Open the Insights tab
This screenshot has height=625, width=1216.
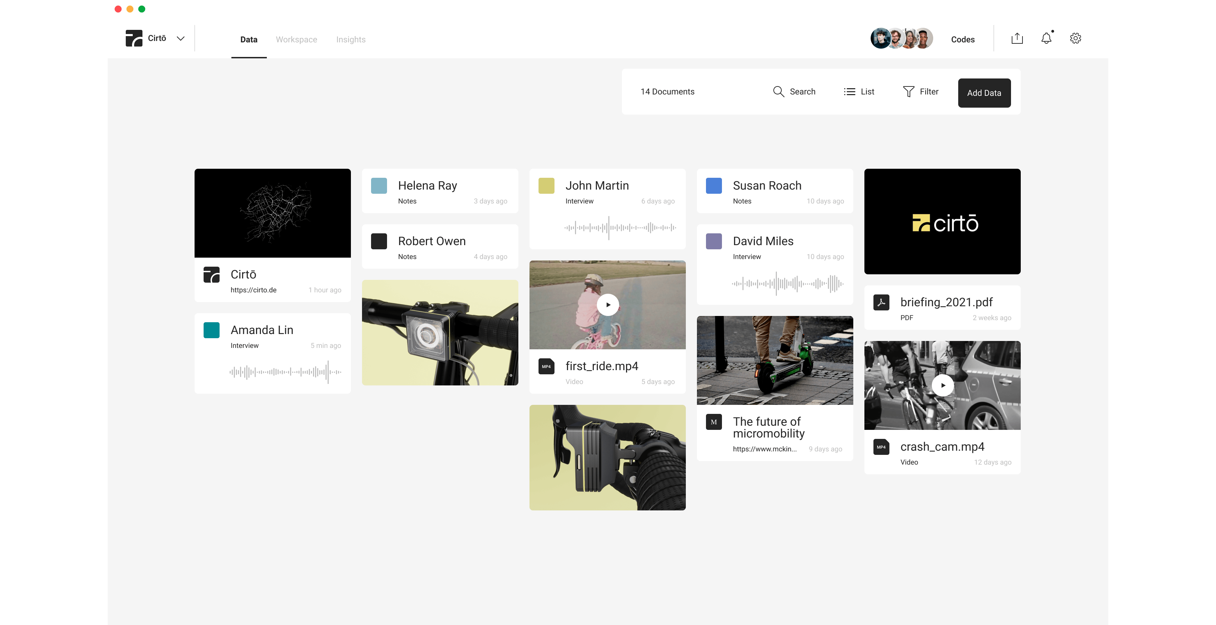[351, 40]
